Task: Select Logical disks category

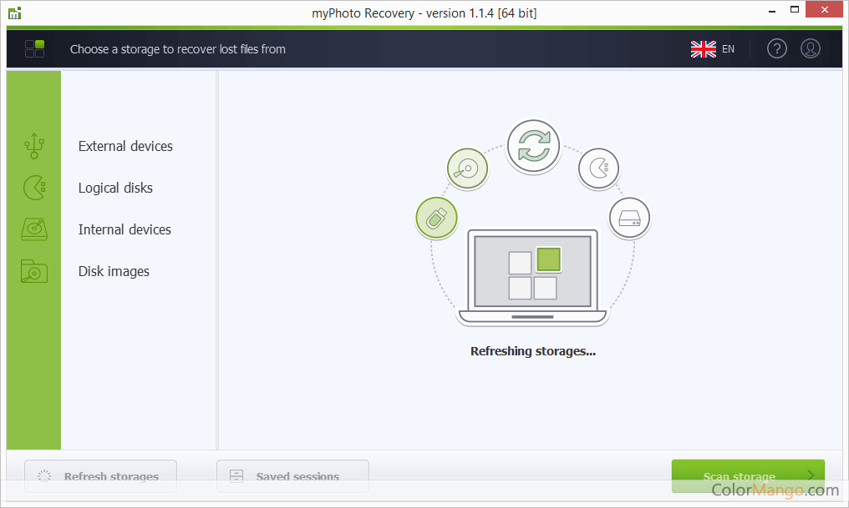Action: [x=115, y=188]
